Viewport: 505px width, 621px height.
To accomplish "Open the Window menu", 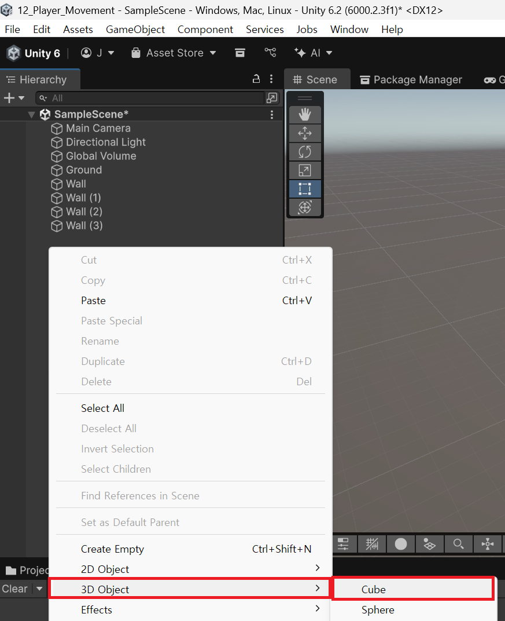I will [x=349, y=30].
